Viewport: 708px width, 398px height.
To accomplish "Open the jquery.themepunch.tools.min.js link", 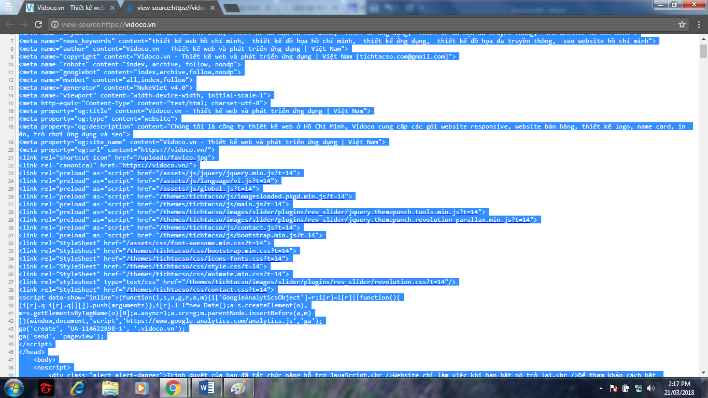I will tap(320, 212).
